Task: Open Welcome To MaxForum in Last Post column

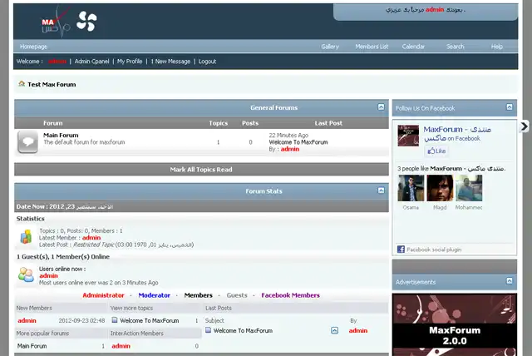Action: (x=298, y=142)
